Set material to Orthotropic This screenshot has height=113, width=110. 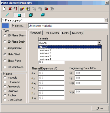pyautogui.click(x=12, y=82)
